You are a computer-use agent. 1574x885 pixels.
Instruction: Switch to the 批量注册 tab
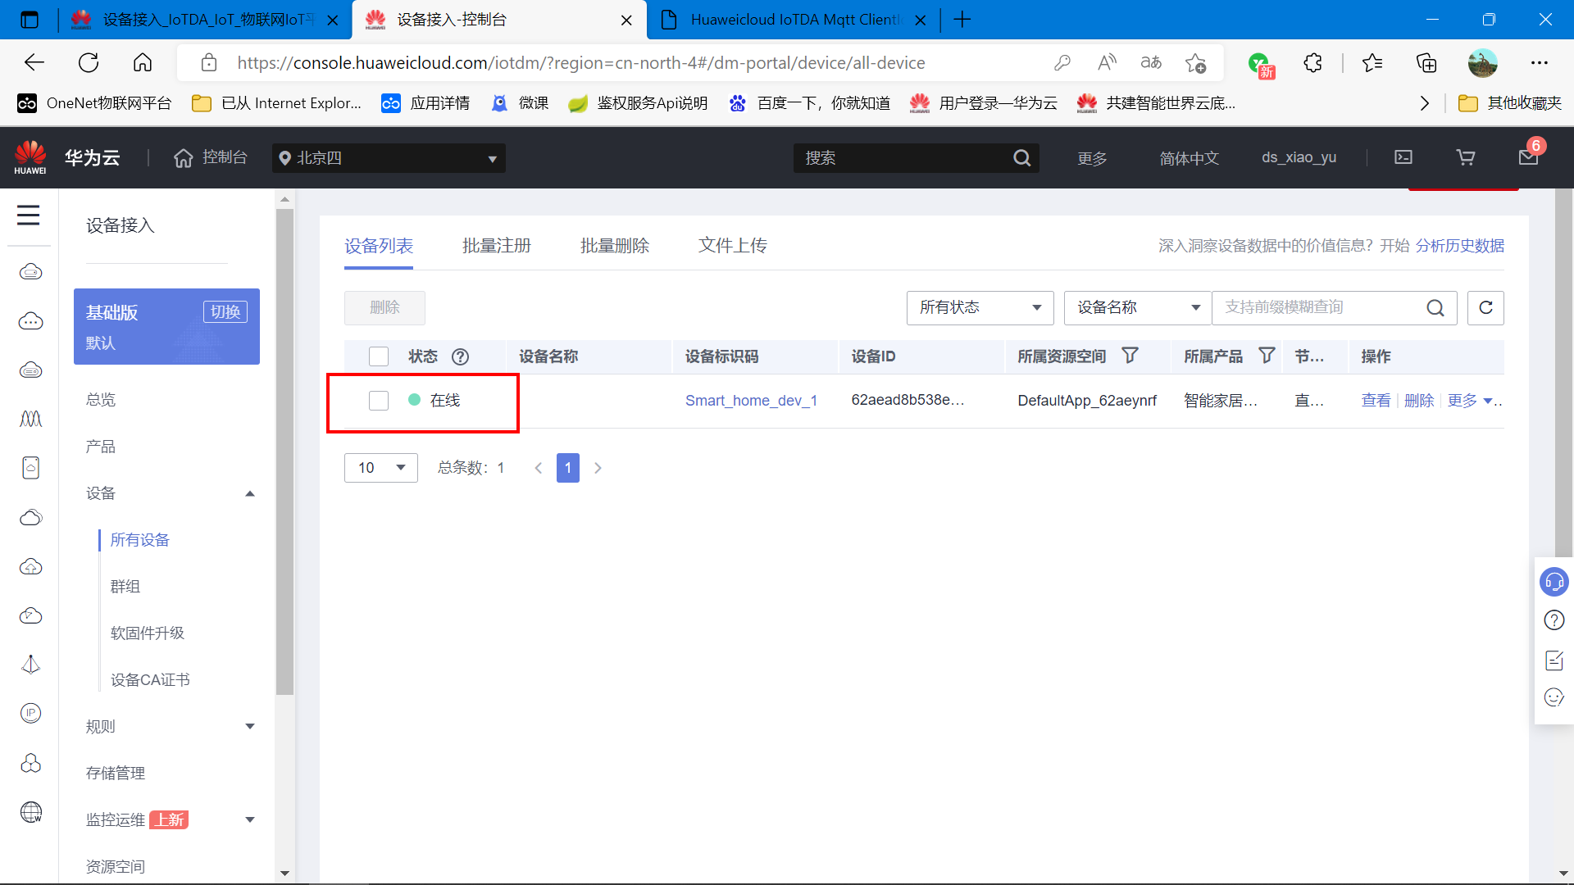click(x=496, y=246)
